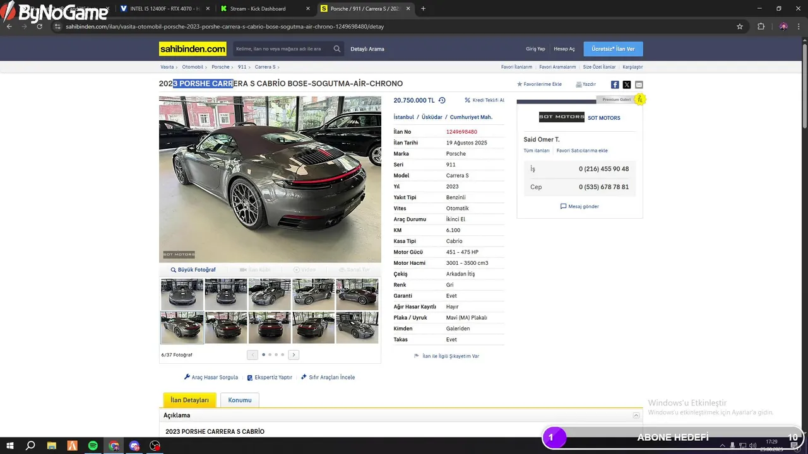Open Favori İlanlarım link
This screenshot has width=808, height=454.
coord(516,67)
